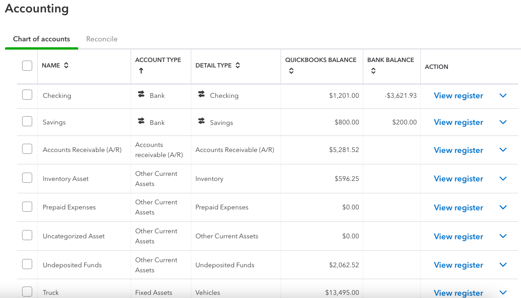Tick the Truck account checkbox

coord(27,292)
